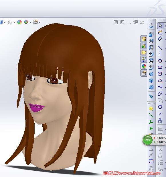Viewport: 166px width, 177px height.
Task: Expand Hide/Show Items dropdown arrow
Action: [14, 22]
